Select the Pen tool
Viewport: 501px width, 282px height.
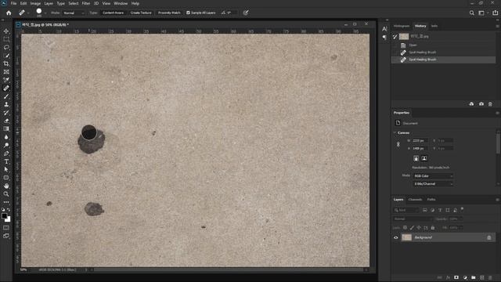pyautogui.click(x=6, y=154)
